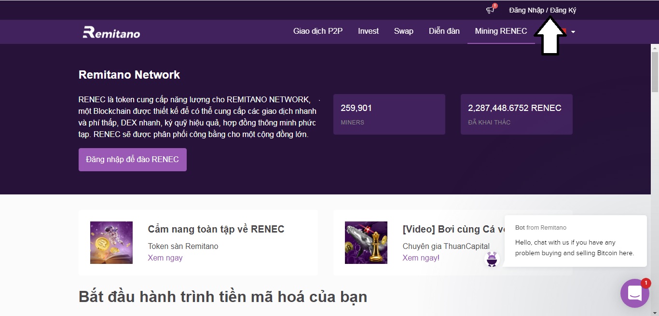Open Giao dịch P2P menu
The height and width of the screenshot is (316, 659).
(318, 31)
